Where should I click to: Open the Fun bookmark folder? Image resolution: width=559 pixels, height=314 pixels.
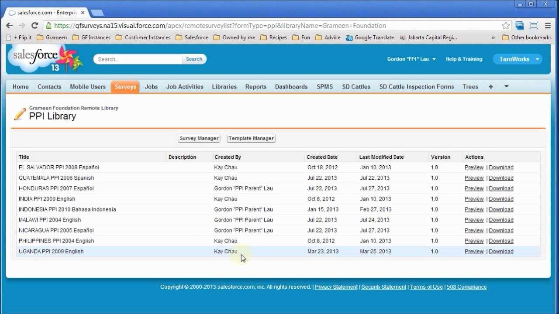tap(301, 38)
